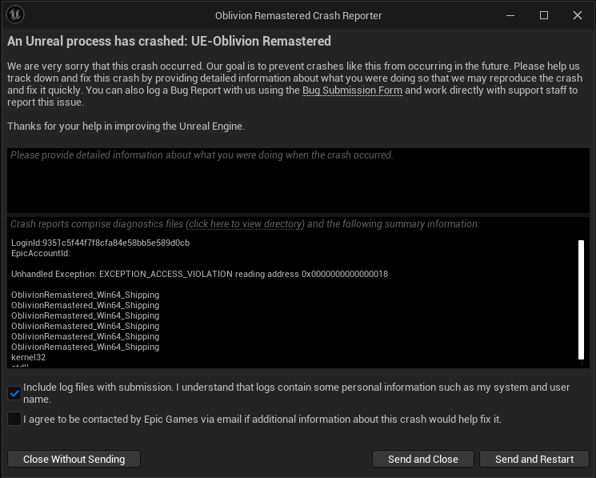Uncheck Include log files with submission
The width and height of the screenshot is (596, 478).
click(x=14, y=393)
